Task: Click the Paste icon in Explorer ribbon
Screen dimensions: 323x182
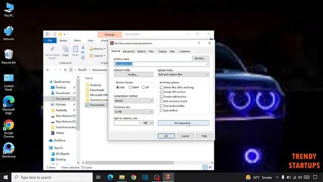Action: [x=75, y=51]
